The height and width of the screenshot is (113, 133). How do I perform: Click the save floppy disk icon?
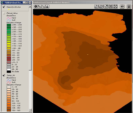[129, 7]
